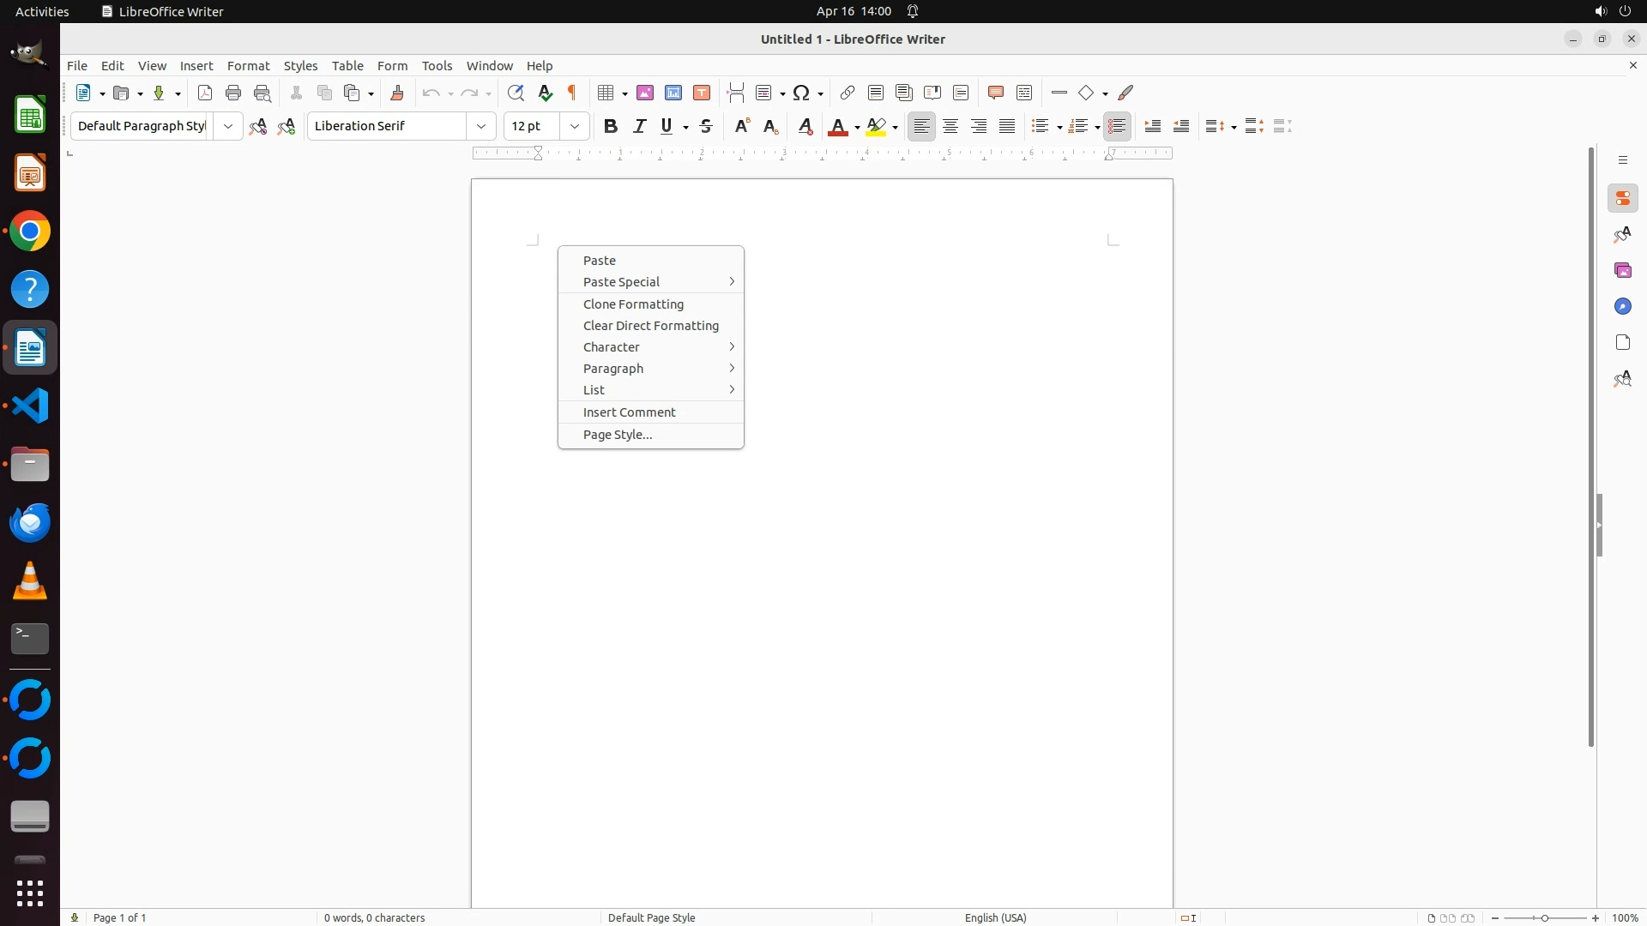Click English (USA) language in status bar
1647x926 pixels.
pos(995,917)
